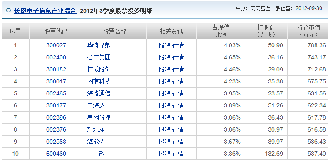Open the 网宿科技 stock name link
Viewport: 328px width, 166px height.
99,81
